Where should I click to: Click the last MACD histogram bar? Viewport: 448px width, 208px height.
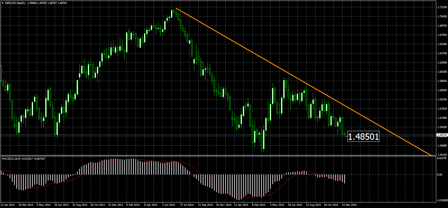[x=344, y=179]
